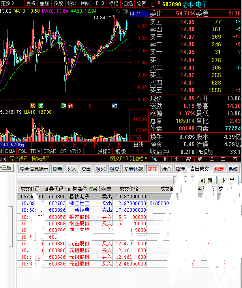Click the 刷新 button in the trading toolbar

point(58,169)
